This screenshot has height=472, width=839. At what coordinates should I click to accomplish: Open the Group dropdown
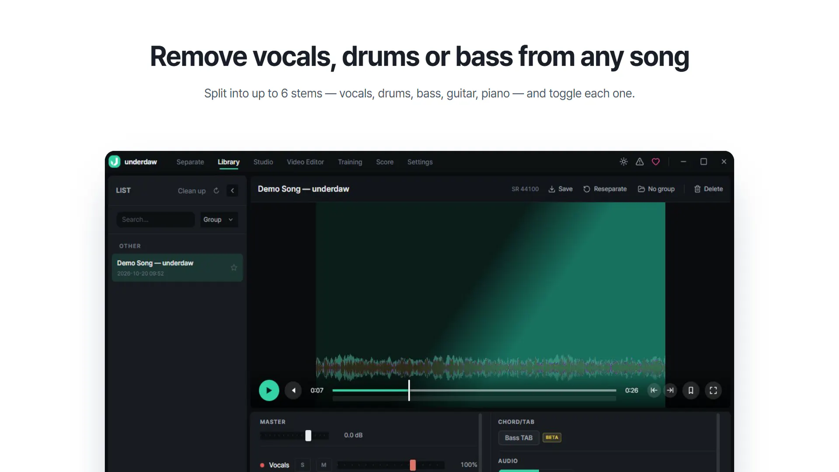(219, 219)
